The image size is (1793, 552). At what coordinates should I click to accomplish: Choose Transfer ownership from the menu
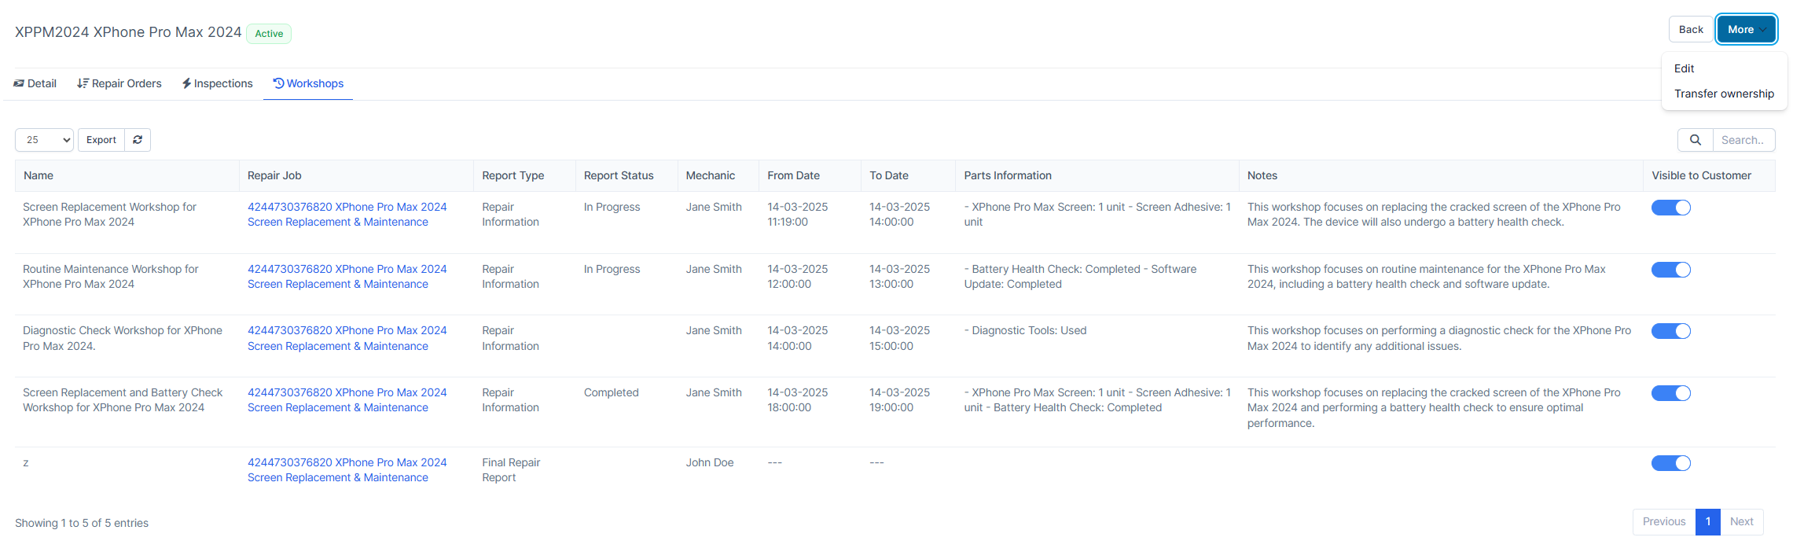click(x=1724, y=94)
